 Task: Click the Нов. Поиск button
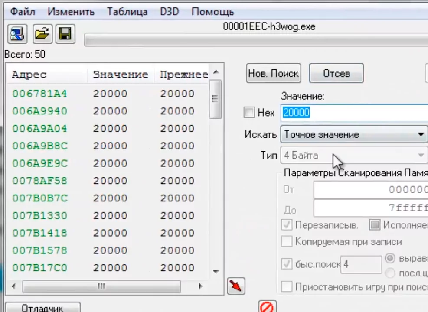[x=274, y=73]
